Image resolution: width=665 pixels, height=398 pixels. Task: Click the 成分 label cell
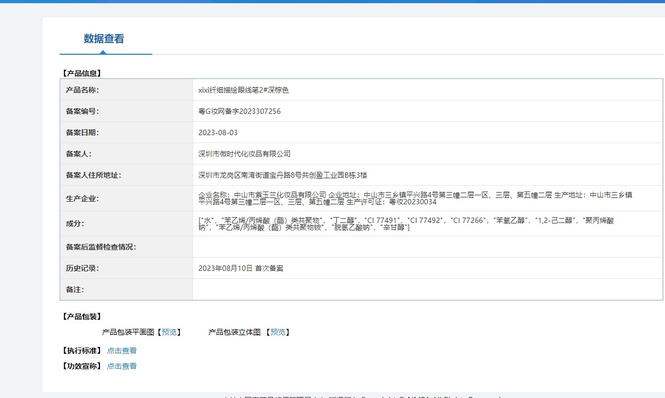[x=127, y=224]
